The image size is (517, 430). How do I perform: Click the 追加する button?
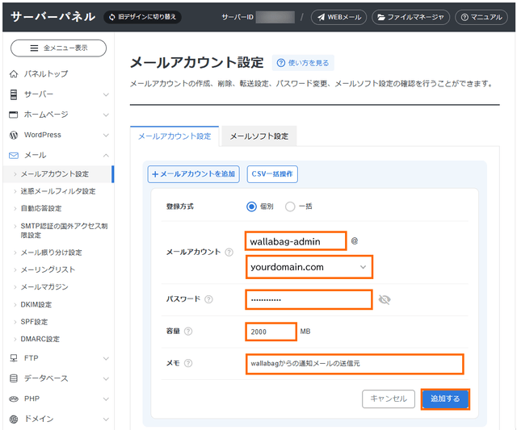tap(445, 399)
